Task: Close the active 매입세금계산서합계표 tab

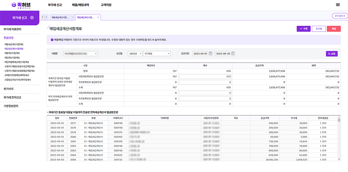Action: [x=98, y=17]
